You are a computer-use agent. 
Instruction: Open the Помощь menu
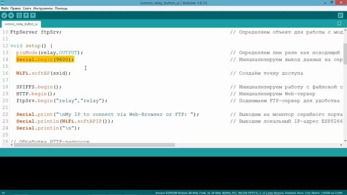[61, 9]
